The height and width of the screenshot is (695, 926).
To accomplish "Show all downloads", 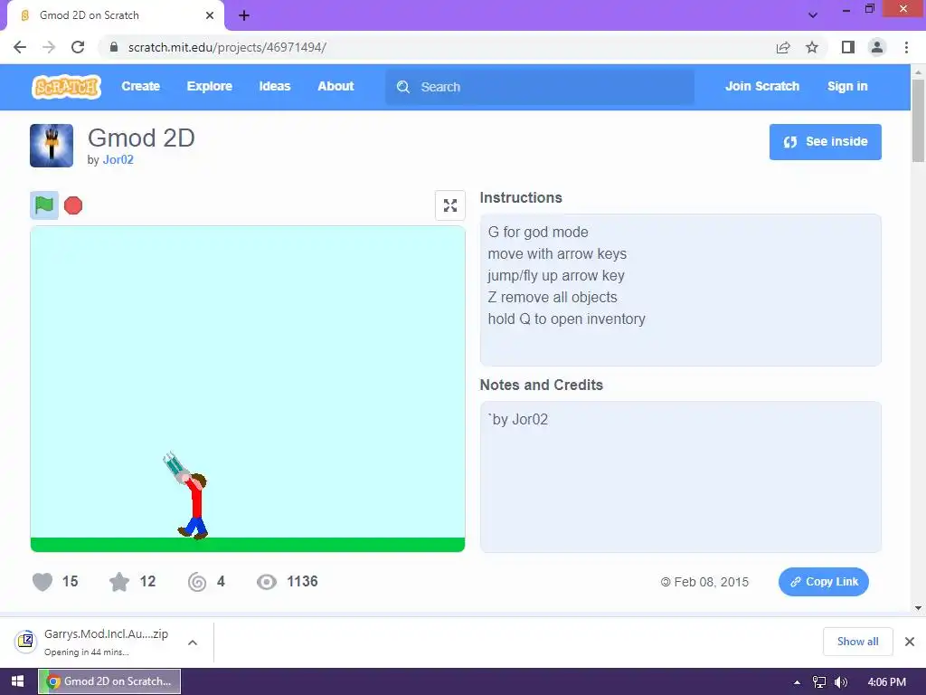I will (857, 642).
